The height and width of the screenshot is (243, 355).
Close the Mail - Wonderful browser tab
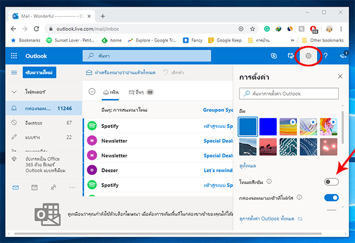pos(89,16)
